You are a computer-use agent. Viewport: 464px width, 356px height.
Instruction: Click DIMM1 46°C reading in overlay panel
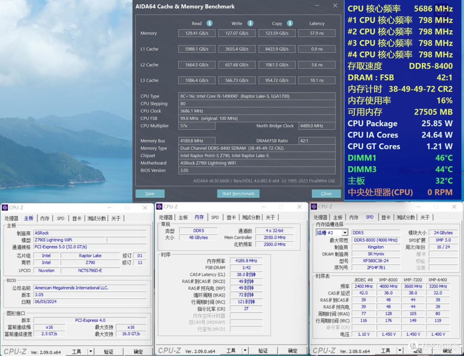pyautogui.click(x=400, y=158)
